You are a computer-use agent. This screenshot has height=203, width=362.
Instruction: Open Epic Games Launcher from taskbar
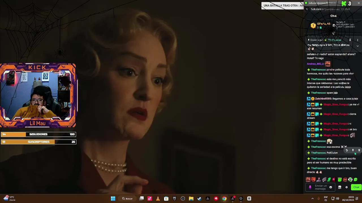tap(174, 198)
